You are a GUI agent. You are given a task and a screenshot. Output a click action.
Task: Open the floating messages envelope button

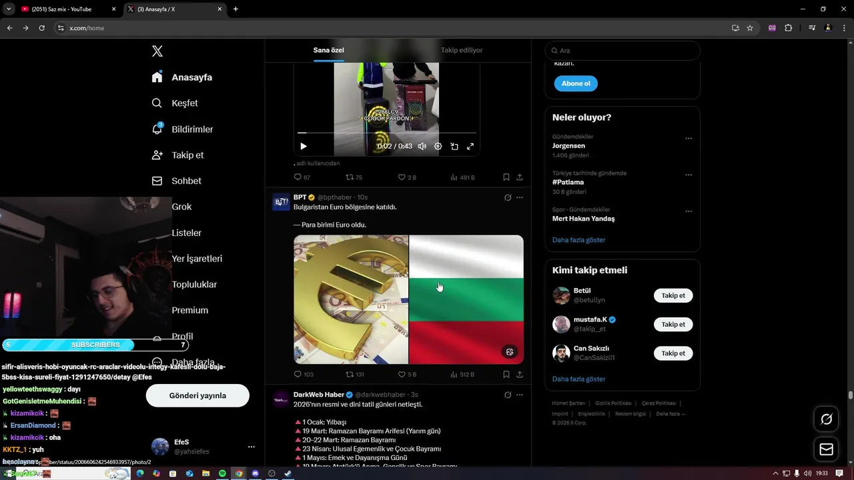pyautogui.click(x=826, y=450)
